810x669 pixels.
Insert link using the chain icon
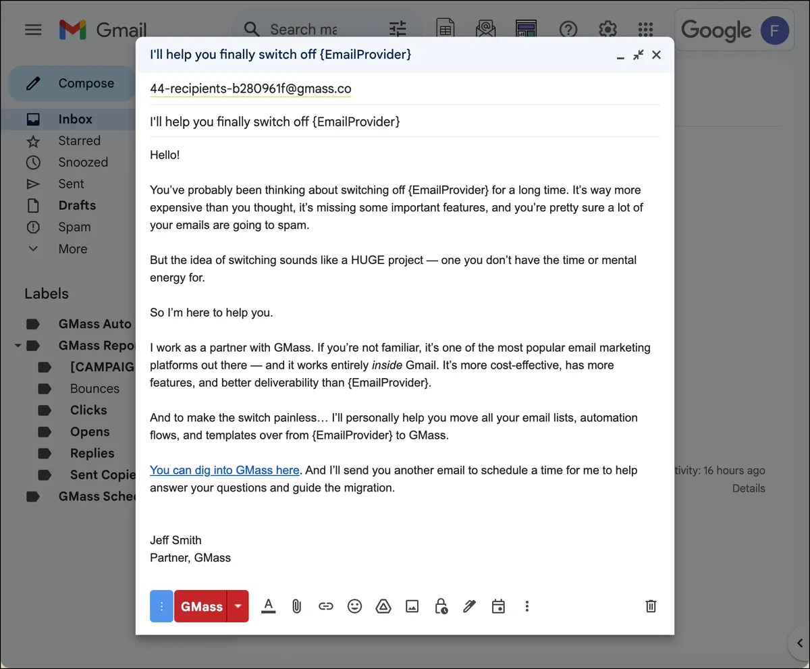[x=326, y=606]
